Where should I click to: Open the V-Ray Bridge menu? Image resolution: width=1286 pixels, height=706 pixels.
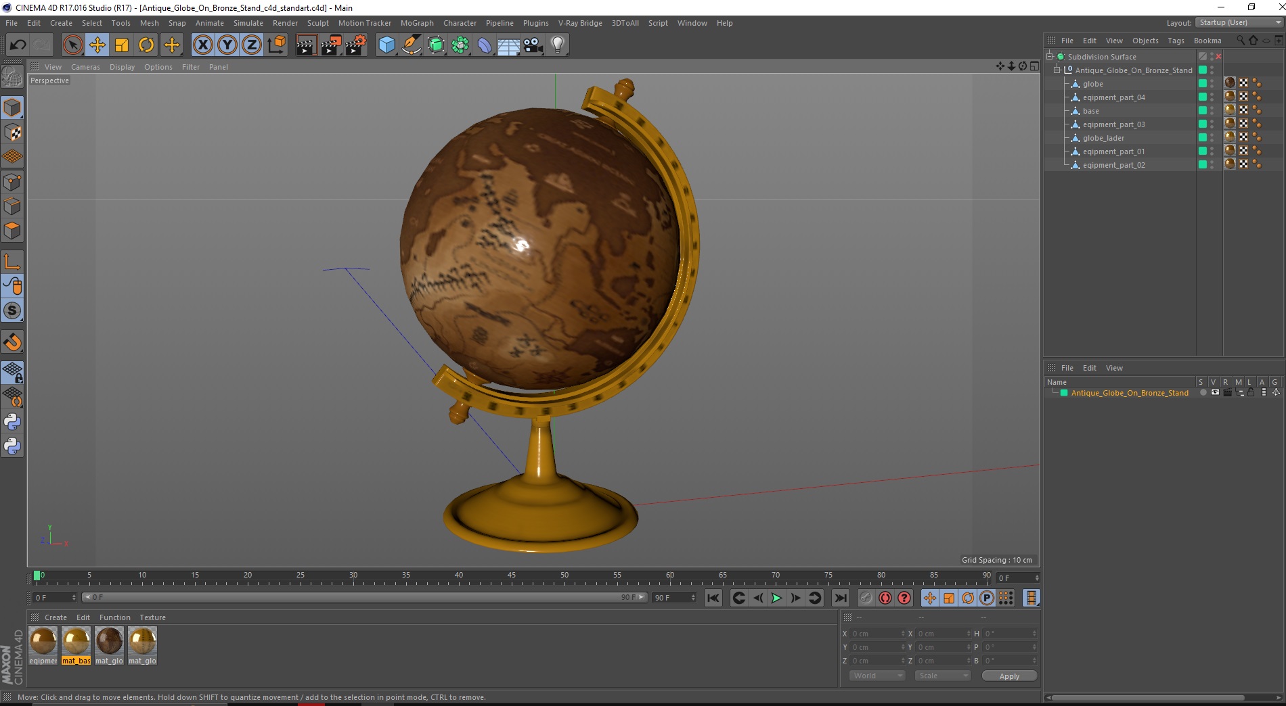point(580,23)
